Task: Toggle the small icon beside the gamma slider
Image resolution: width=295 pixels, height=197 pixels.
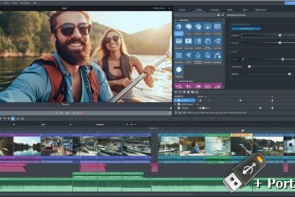Action: [x=242, y=59]
